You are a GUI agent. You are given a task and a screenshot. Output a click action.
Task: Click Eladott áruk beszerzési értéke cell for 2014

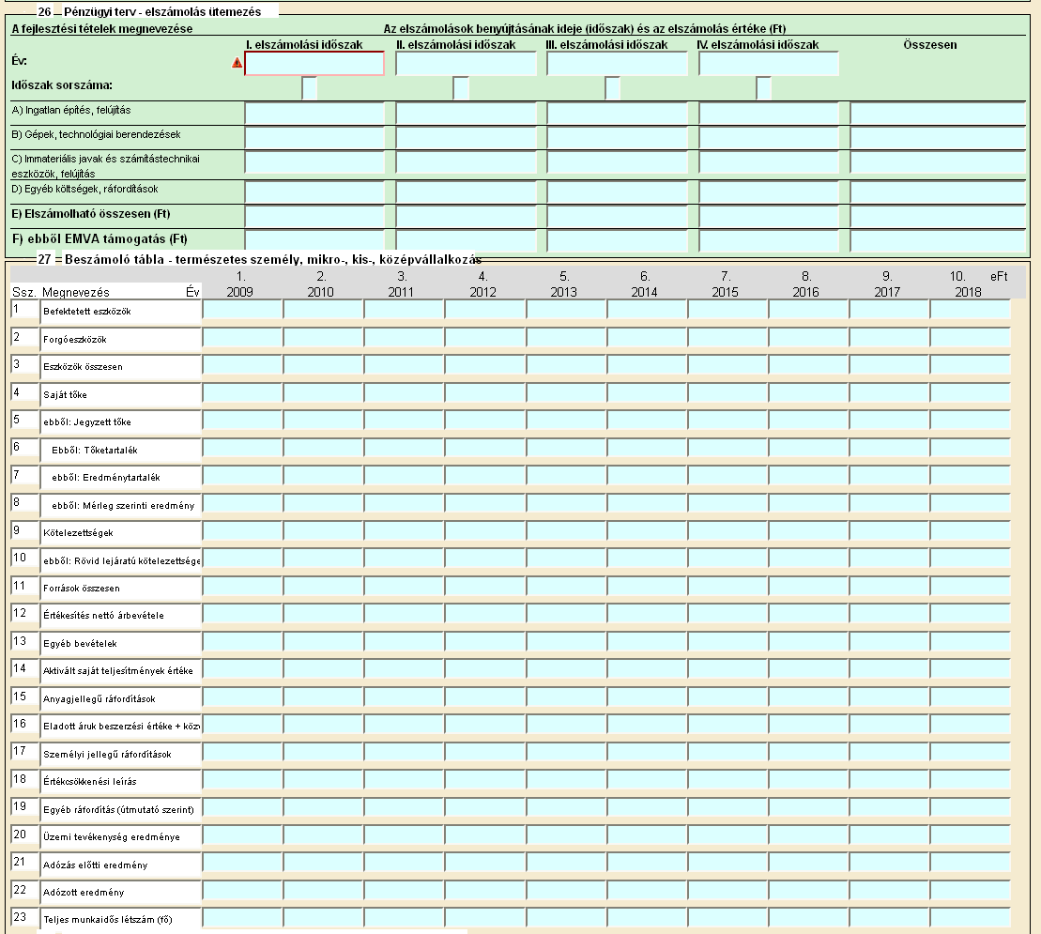click(x=648, y=725)
